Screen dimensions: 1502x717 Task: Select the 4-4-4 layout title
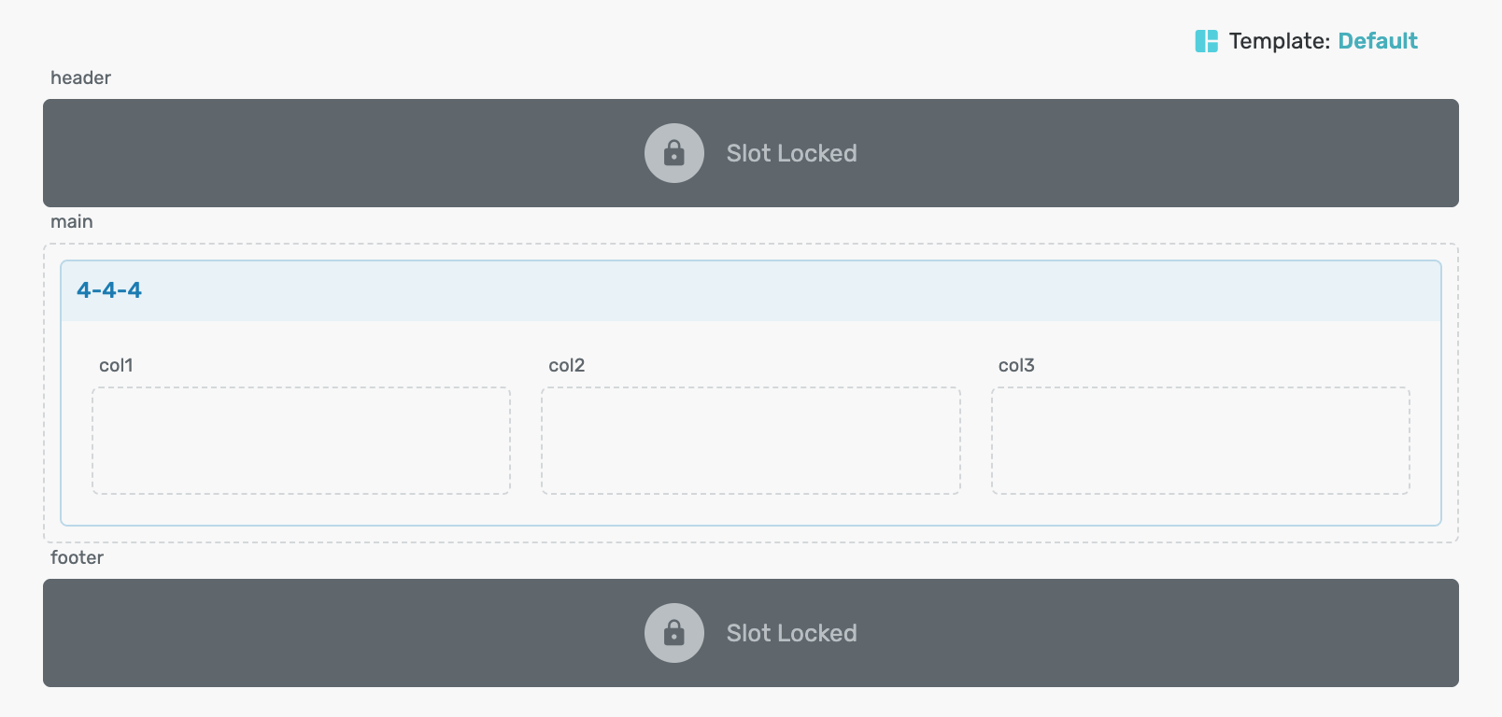point(109,290)
